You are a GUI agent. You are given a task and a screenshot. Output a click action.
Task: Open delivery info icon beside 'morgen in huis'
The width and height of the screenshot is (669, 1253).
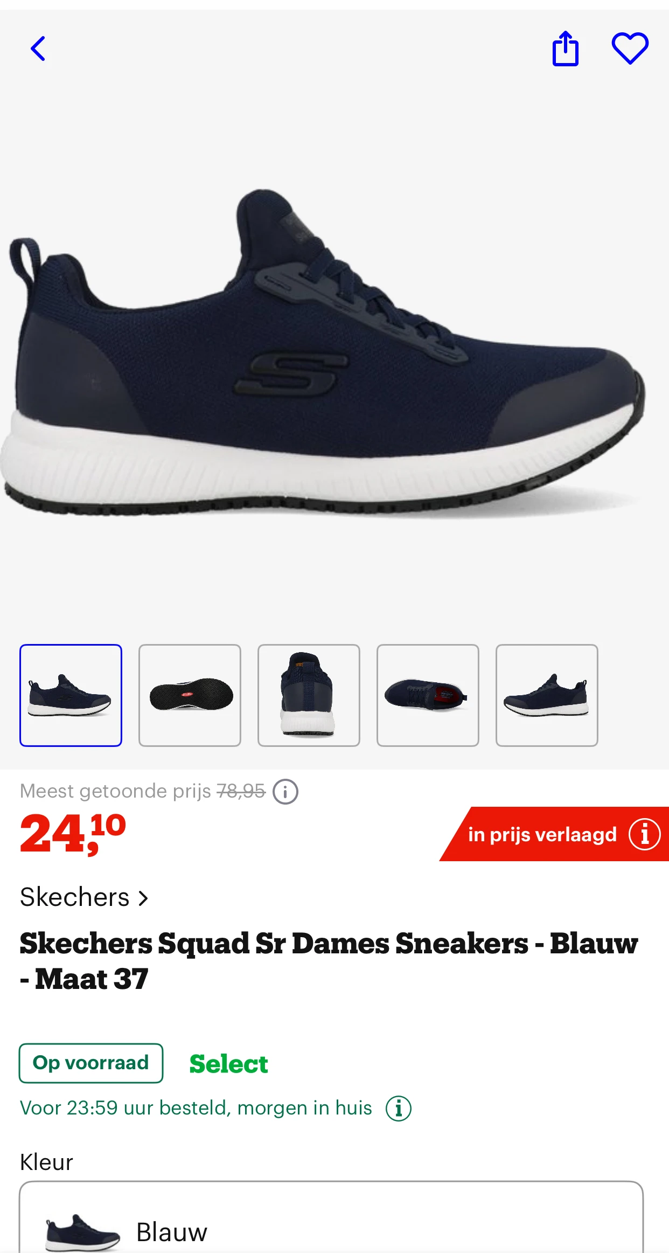(x=399, y=1109)
